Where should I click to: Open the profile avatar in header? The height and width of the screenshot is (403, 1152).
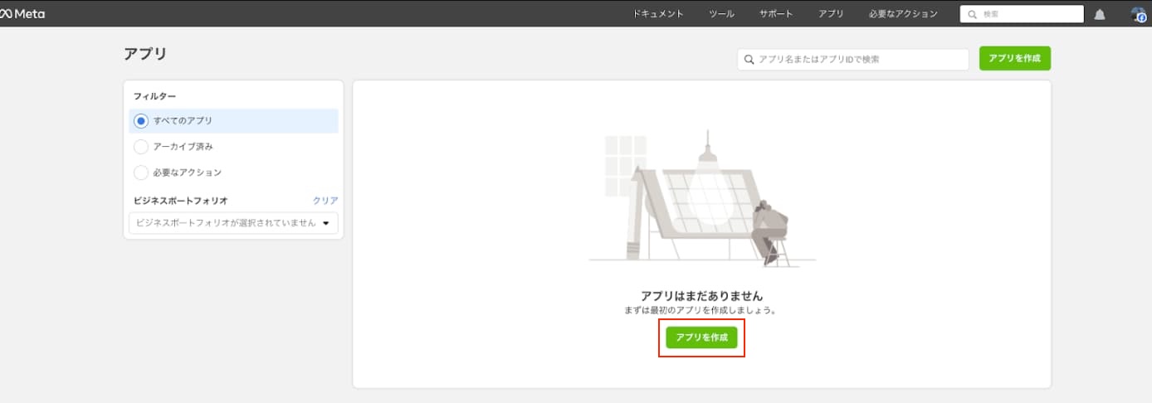point(1139,14)
